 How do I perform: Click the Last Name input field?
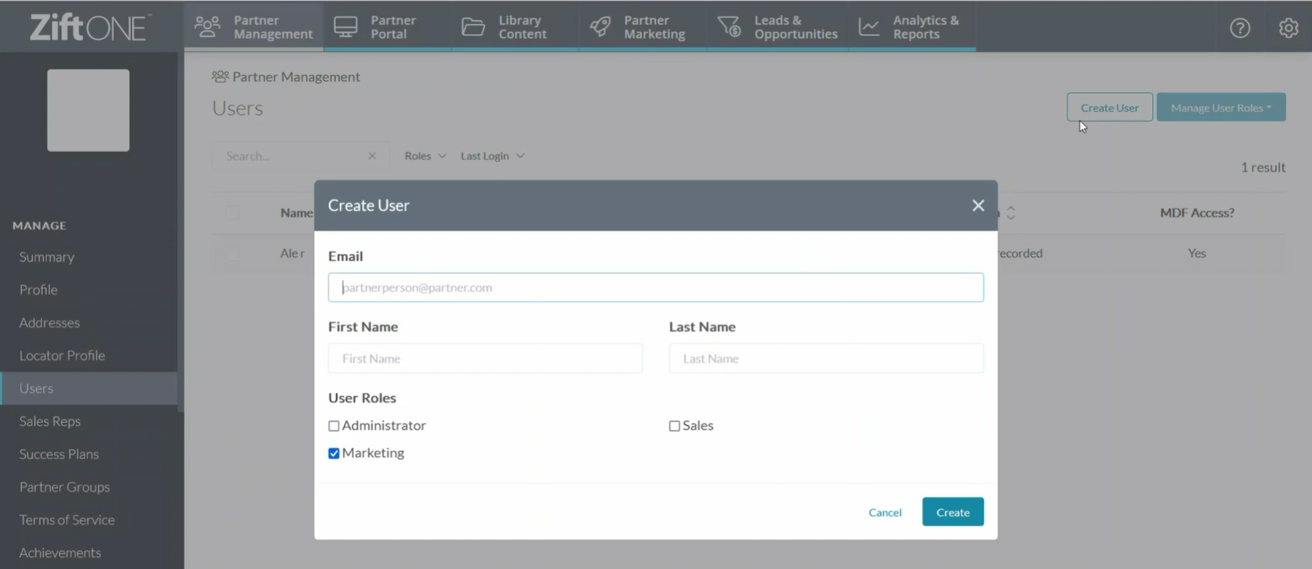point(826,359)
